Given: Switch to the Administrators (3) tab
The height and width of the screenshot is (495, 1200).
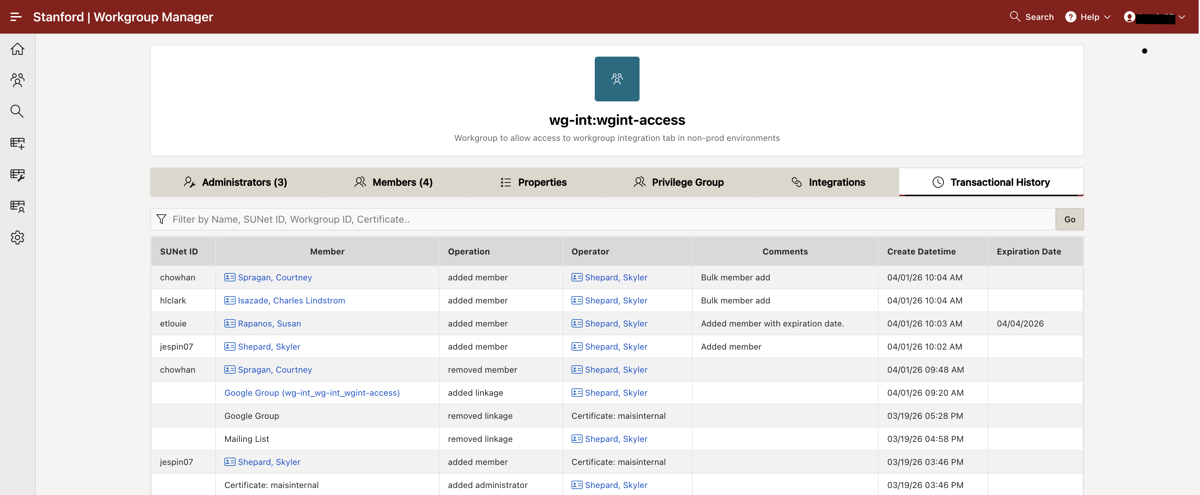Looking at the screenshot, I should pos(235,182).
